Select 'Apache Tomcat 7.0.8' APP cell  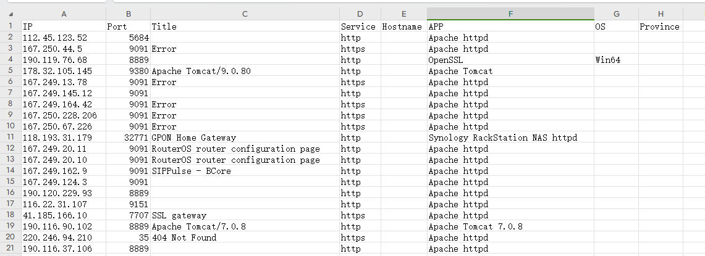pyautogui.click(x=510, y=226)
